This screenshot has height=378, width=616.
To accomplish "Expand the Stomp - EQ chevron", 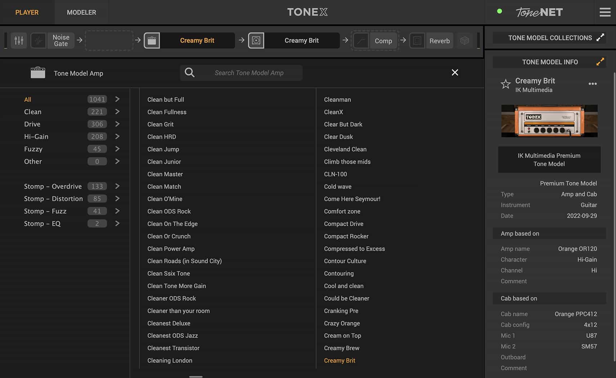I will (117, 223).
